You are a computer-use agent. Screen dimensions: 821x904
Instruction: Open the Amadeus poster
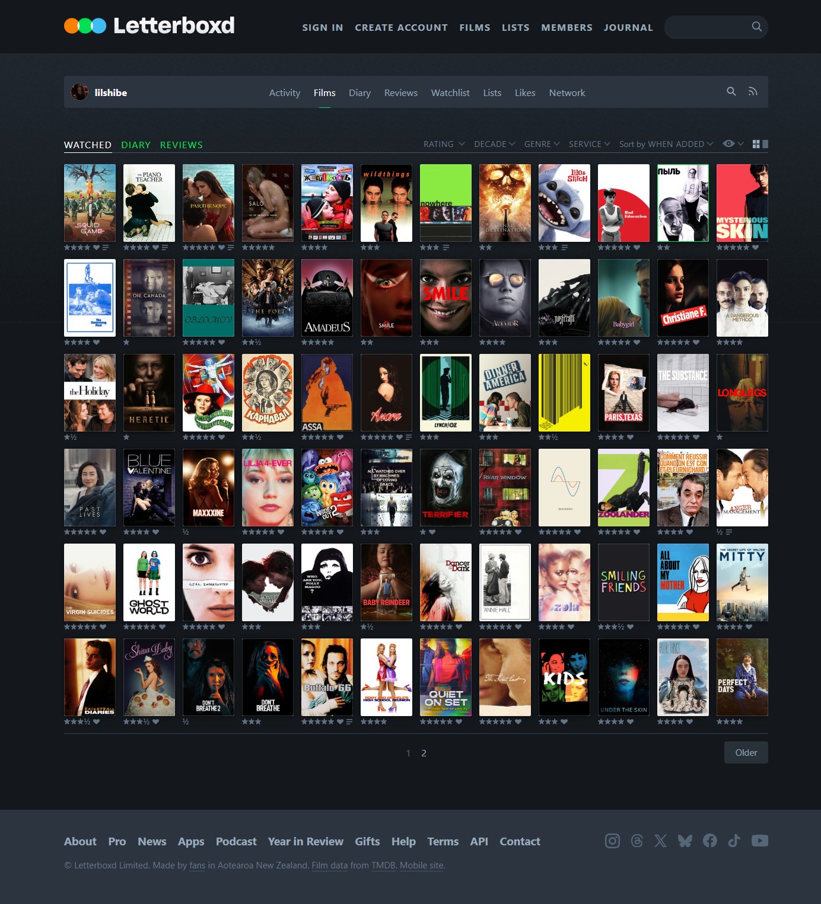pos(327,298)
